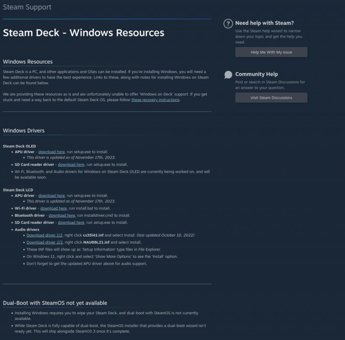The image size is (345, 340).
Task: Click the Community Help speech bubble icon
Action: tap(228, 74)
